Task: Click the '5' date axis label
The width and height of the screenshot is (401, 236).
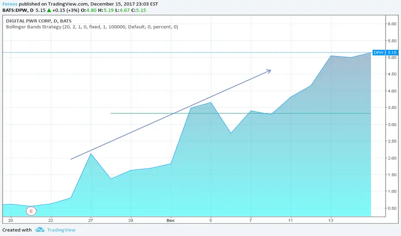Action: (x=211, y=221)
